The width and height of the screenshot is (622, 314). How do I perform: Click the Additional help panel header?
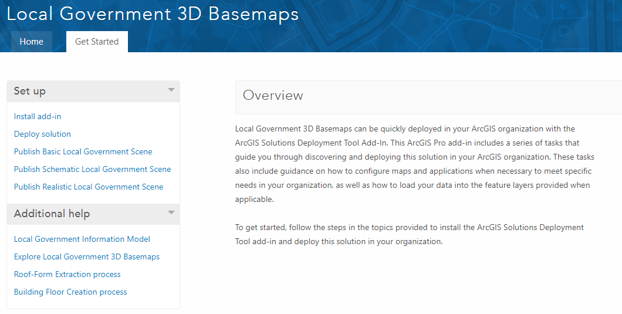click(93, 214)
